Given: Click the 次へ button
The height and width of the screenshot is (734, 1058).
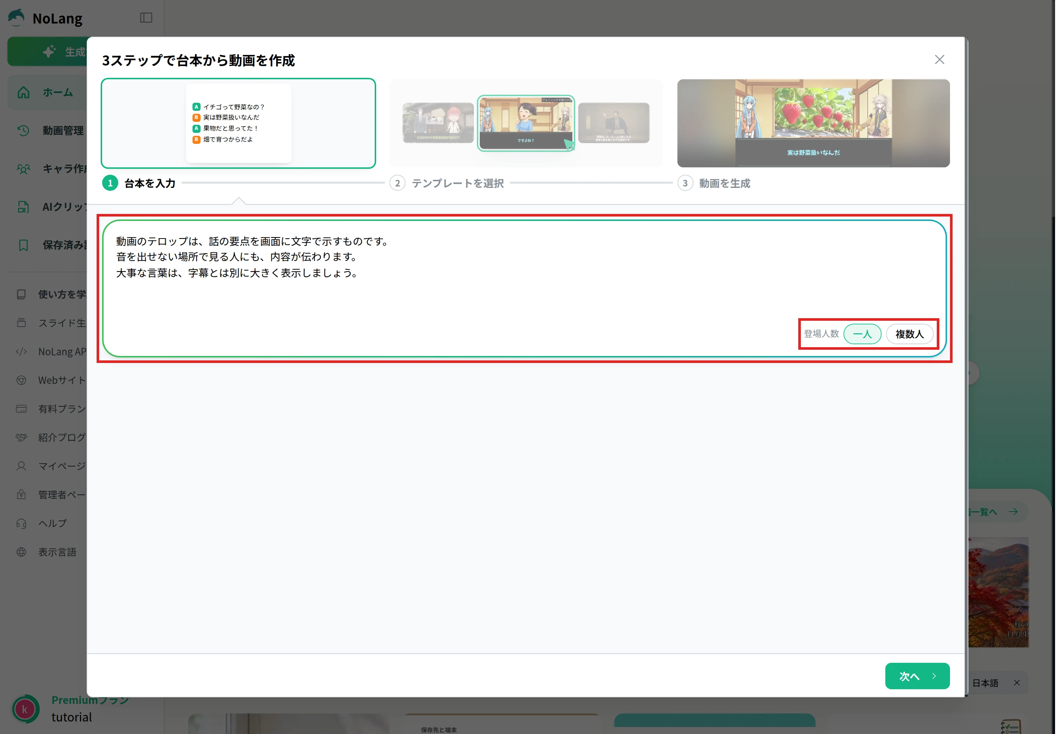Looking at the screenshot, I should click(917, 676).
